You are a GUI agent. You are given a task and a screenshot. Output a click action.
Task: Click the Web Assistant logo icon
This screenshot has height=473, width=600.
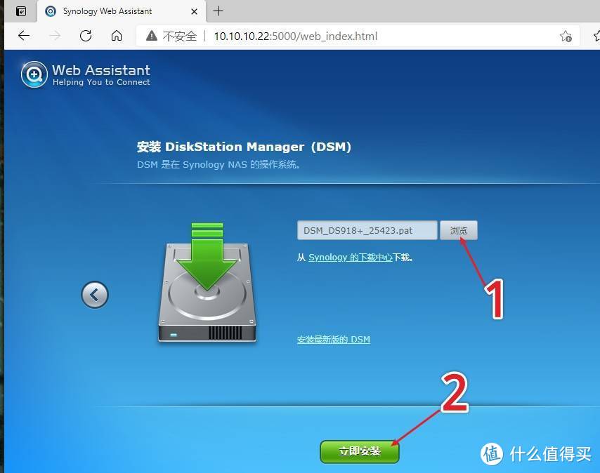tap(34, 74)
